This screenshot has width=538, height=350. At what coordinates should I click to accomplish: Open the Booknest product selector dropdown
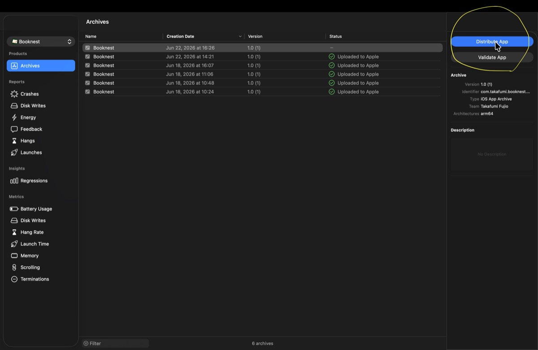click(x=41, y=42)
